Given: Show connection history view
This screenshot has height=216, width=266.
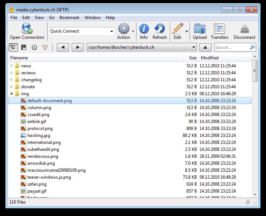Looking at the screenshot, I should pos(34,47).
